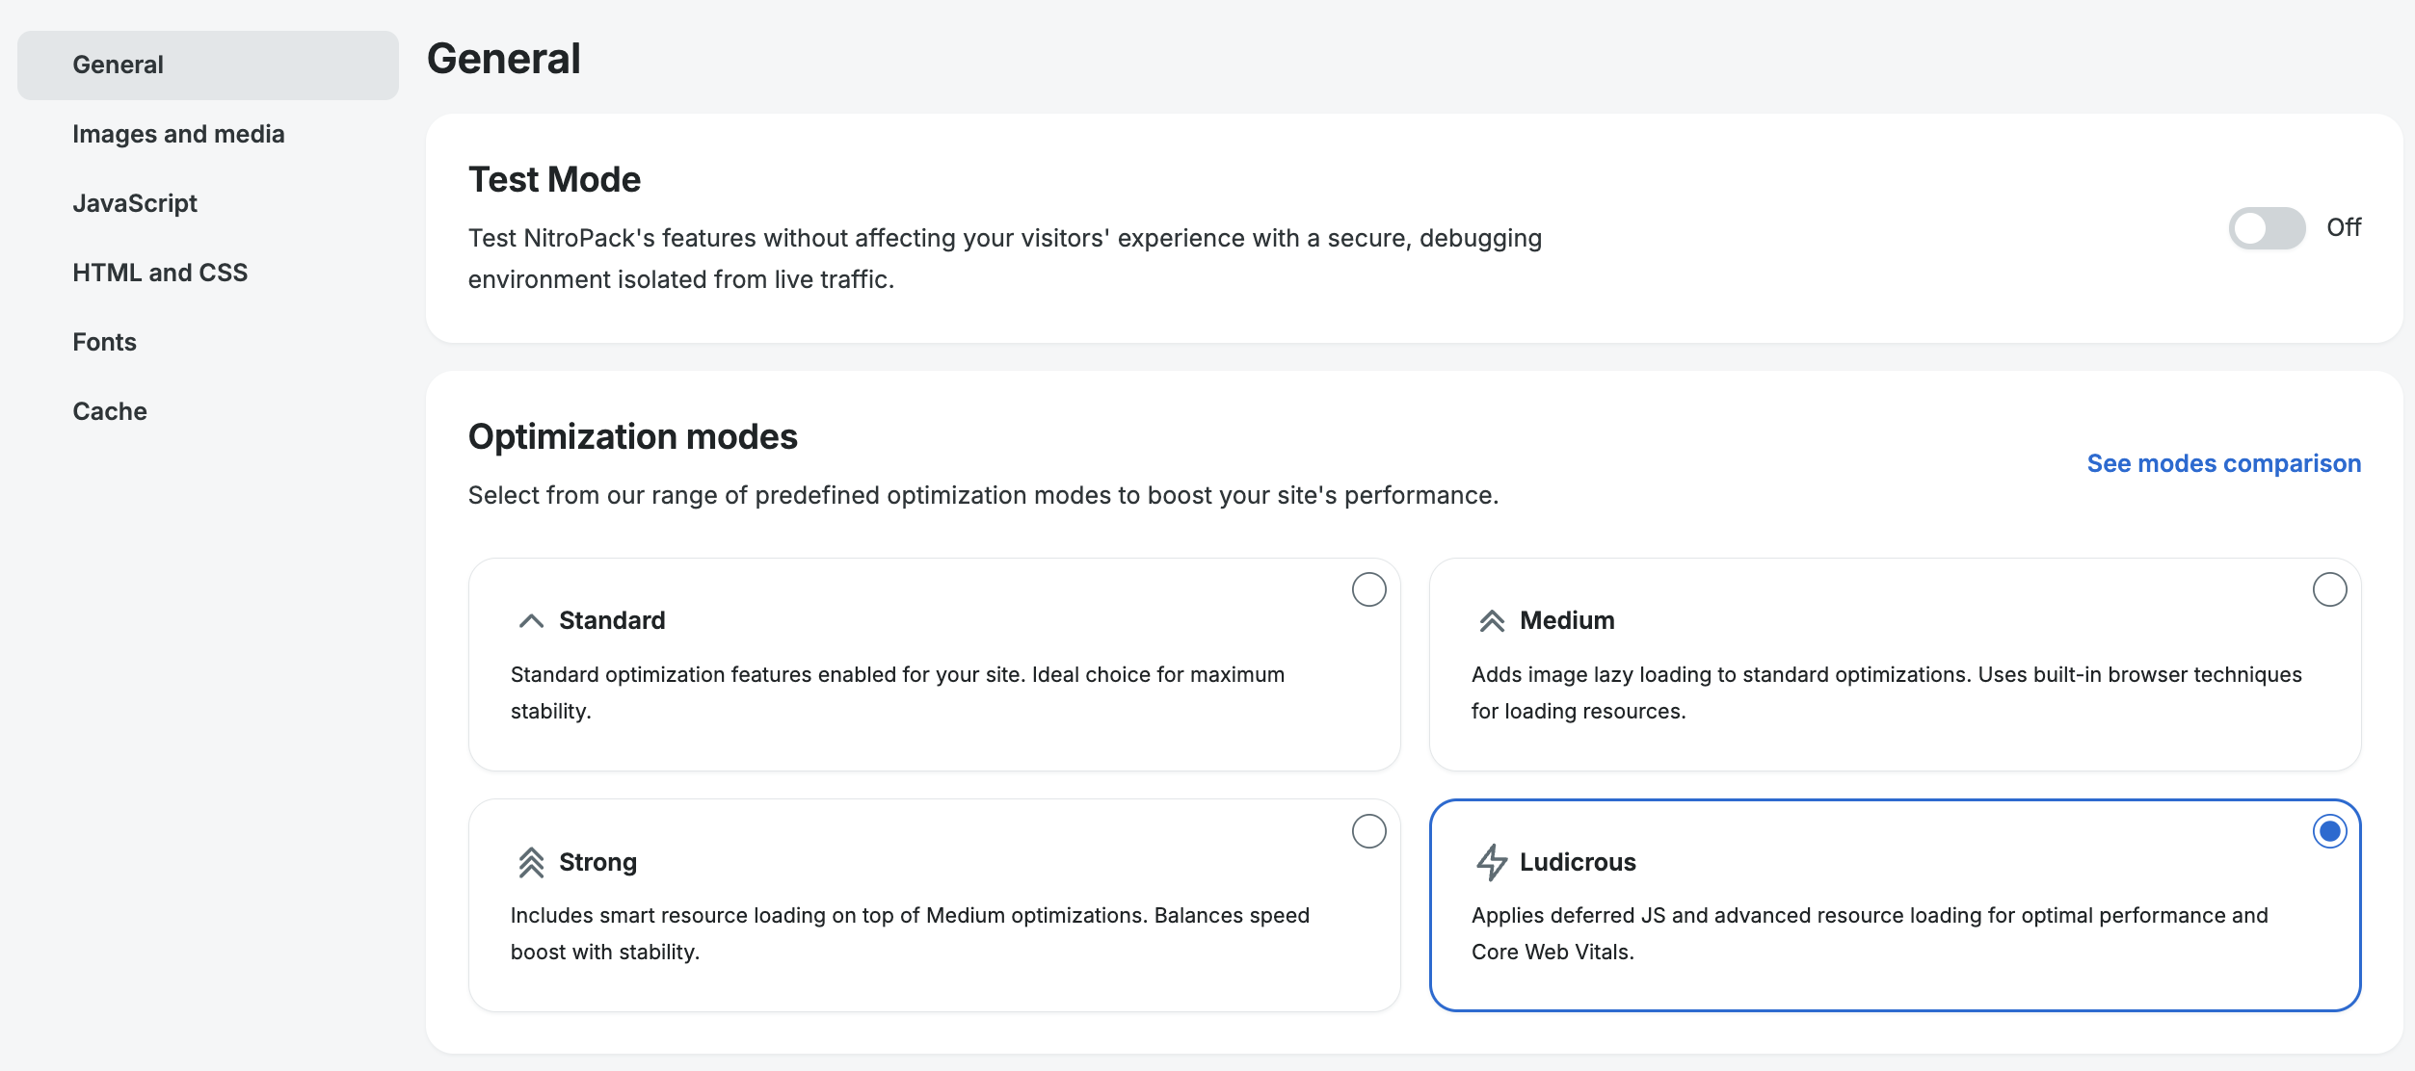2415x1071 pixels.
Task: Open the General settings section
Action: (x=118, y=65)
